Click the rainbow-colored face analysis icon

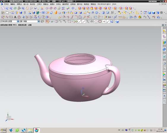pyautogui.click(x=140, y=17)
